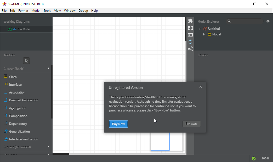Expand the Classes (Advanced) section
Image resolution: width=273 pixels, height=162 pixels.
point(48,147)
